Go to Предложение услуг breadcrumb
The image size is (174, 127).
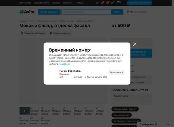point(48,21)
